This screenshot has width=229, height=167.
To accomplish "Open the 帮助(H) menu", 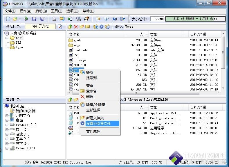I will (x=89, y=11).
